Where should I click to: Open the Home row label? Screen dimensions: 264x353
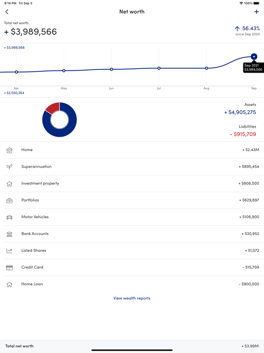pyautogui.click(x=27, y=150)
